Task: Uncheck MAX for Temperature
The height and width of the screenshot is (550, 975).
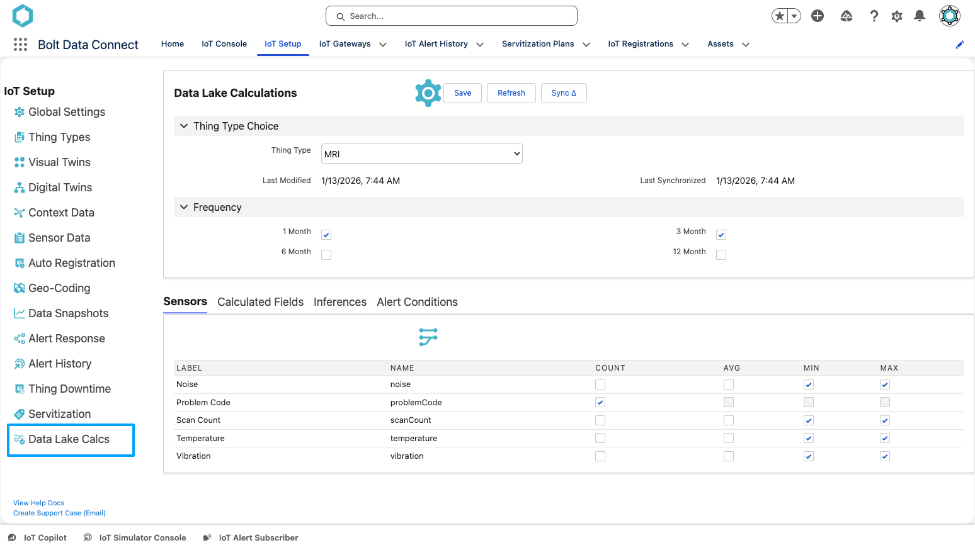Action: [x=885, y=438]
